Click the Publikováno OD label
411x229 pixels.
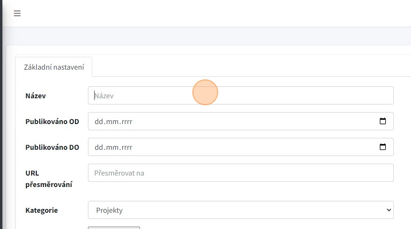(x=52, y=122)
